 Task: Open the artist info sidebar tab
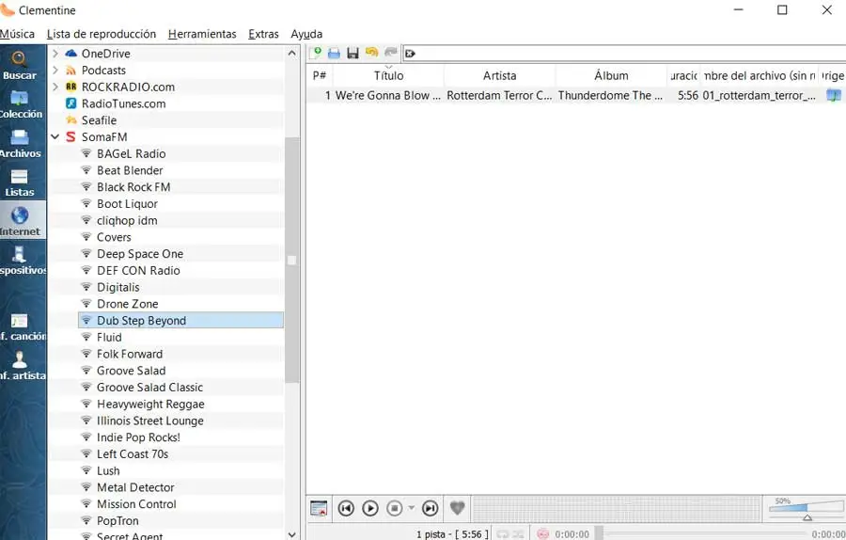[x=20, y=366]
